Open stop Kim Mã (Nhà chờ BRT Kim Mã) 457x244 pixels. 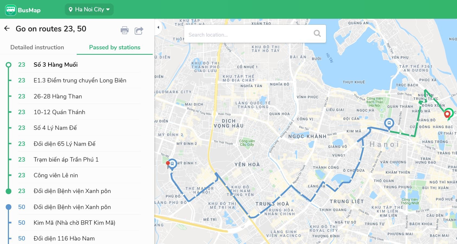pyautogui.click(x=74, y=223)
